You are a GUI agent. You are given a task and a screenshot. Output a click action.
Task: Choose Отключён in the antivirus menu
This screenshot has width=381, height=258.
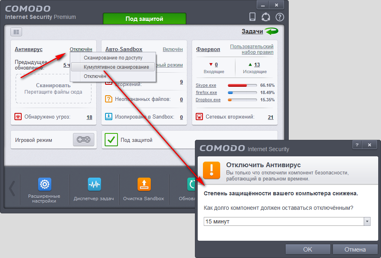[113, 76]
